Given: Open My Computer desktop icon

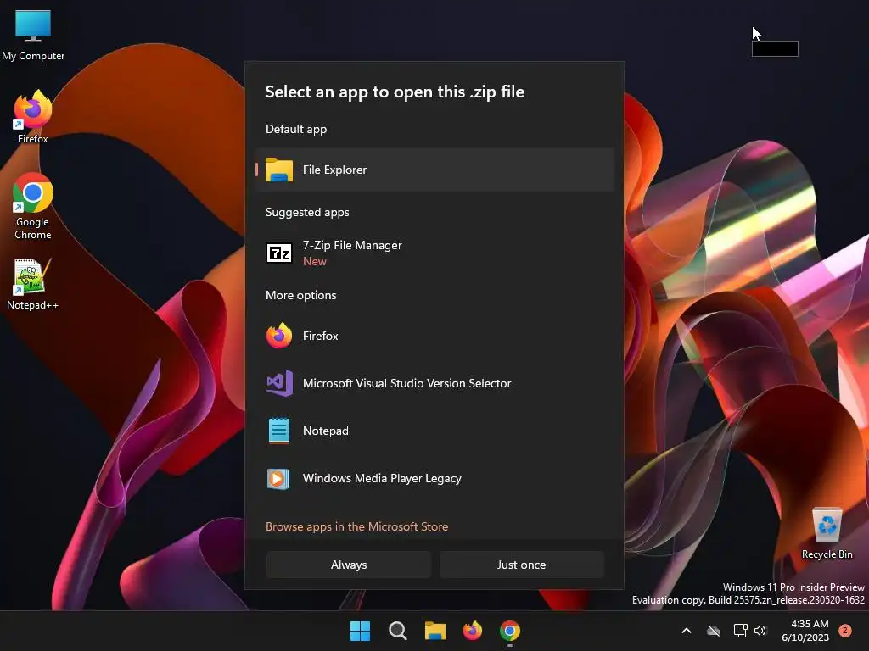Looking at the screenshot, I should 33,36.
